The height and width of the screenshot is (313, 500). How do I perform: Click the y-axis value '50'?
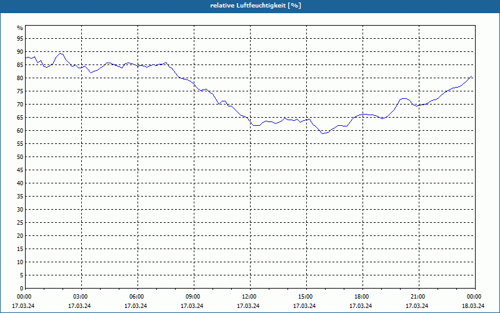(x=20, y=157)
